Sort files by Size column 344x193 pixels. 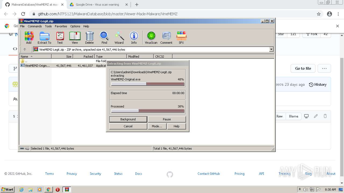click(x=62, y=57)
